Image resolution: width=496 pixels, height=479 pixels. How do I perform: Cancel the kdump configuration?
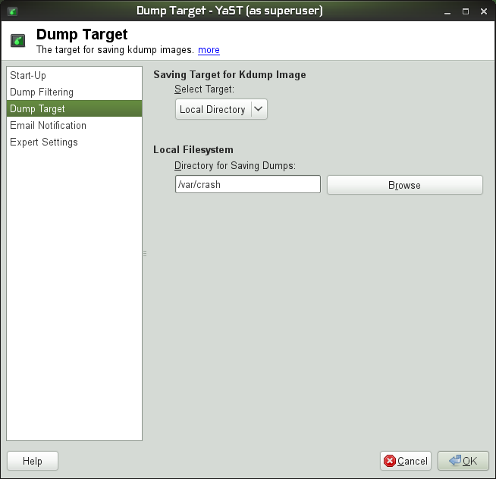tap(406, 461)
